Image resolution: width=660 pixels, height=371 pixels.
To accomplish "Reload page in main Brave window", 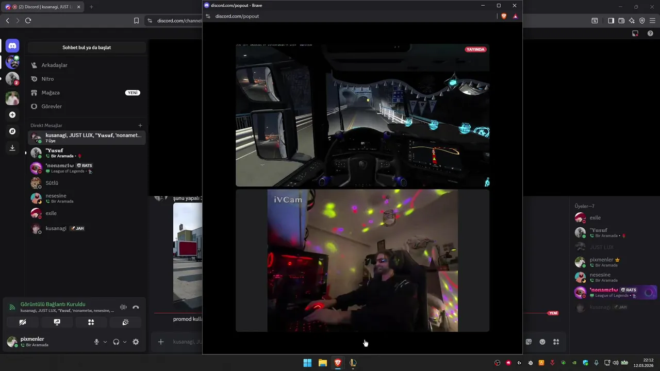I will point(28,21).
